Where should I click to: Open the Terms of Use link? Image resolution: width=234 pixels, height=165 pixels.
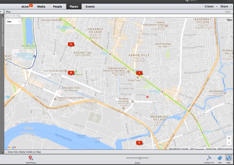(x=211, y=149)
